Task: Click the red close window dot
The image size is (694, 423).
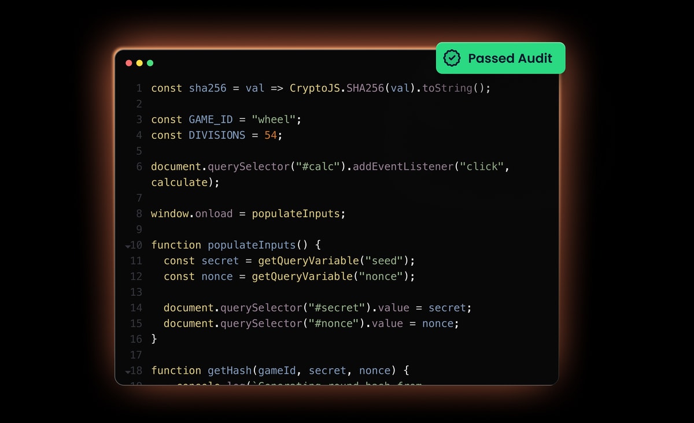Action: pyautogui.click(x=129, y=63)
